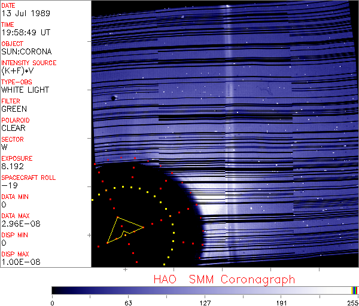
Task: Click the red TIME label
Action: tap(8, 25)
